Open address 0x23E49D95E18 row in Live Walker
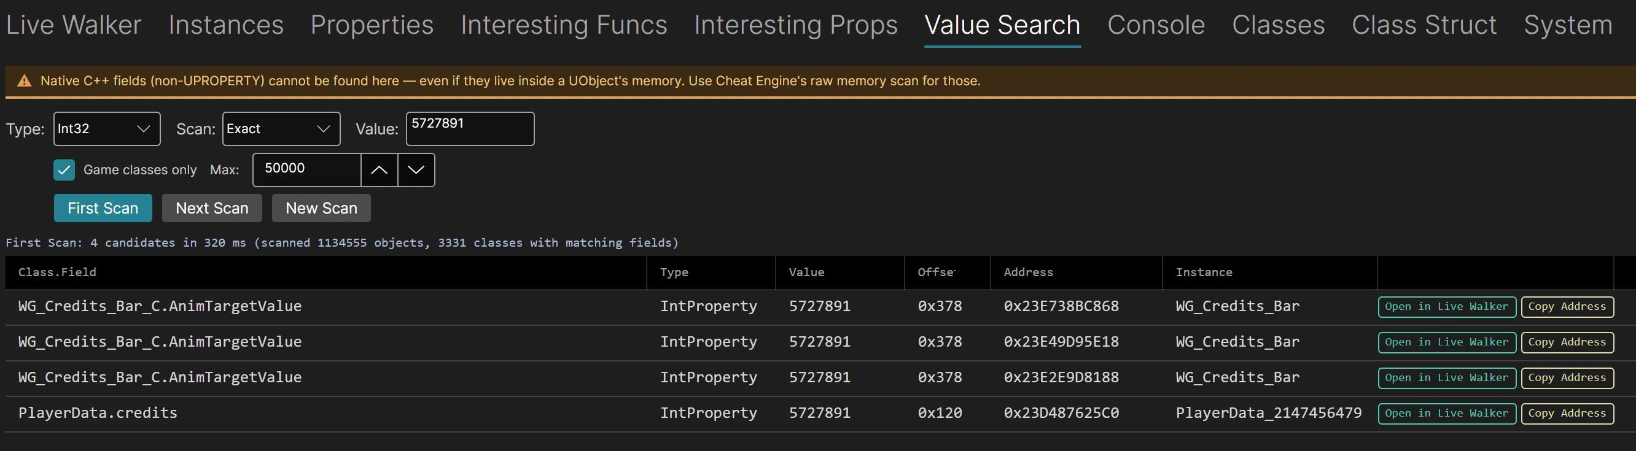This screenshot has width=1636, height=451. [x=1447, y=342]
